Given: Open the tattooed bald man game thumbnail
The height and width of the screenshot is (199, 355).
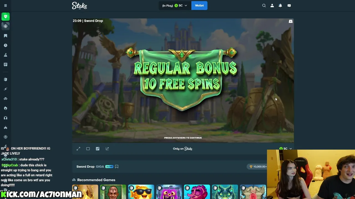Looking at the screenshot, I should [x=113, y=192].
